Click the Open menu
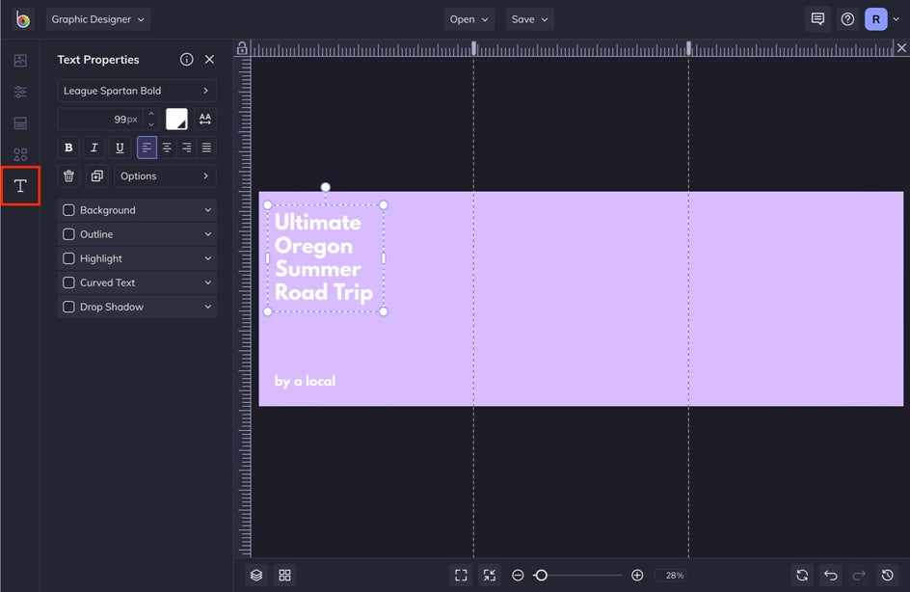This screenshot has width=910, height=592. (x=468, y=19)
